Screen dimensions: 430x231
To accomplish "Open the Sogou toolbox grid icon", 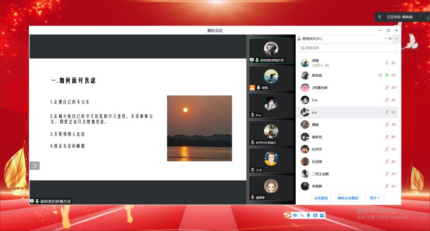I will (322, 215).
